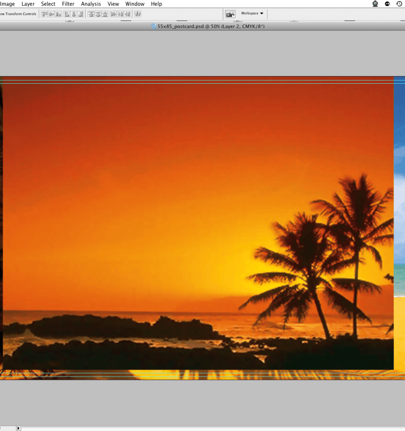The height and width of the screenshot is (431, 405).
Task: Click the align bottom edges icon
Action: point(58,14)
